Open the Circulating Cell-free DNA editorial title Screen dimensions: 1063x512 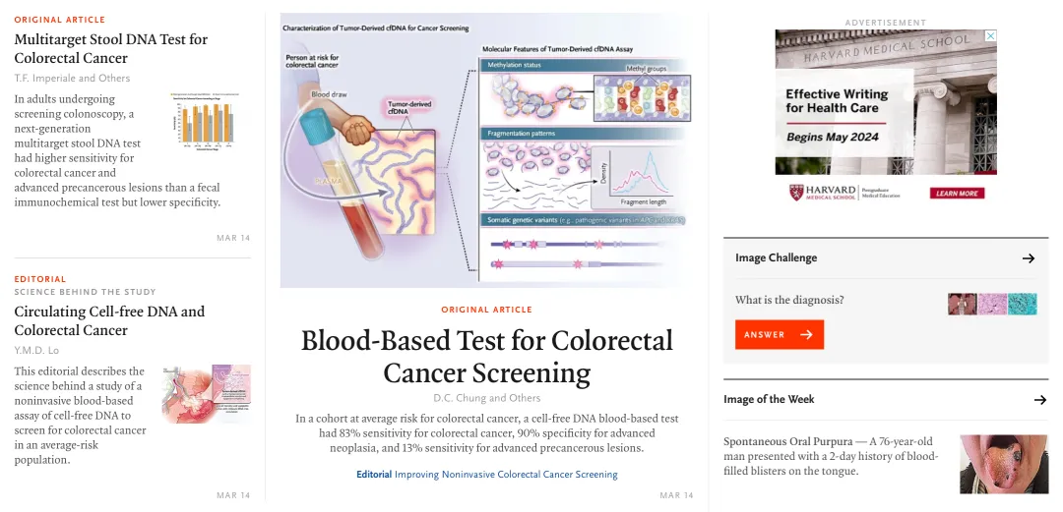tap(109, 320)
